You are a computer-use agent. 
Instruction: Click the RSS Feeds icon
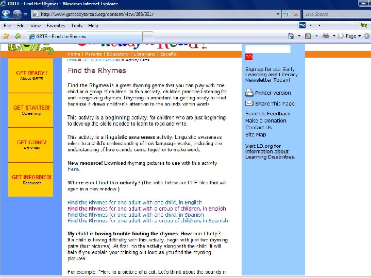click(308, 36)
